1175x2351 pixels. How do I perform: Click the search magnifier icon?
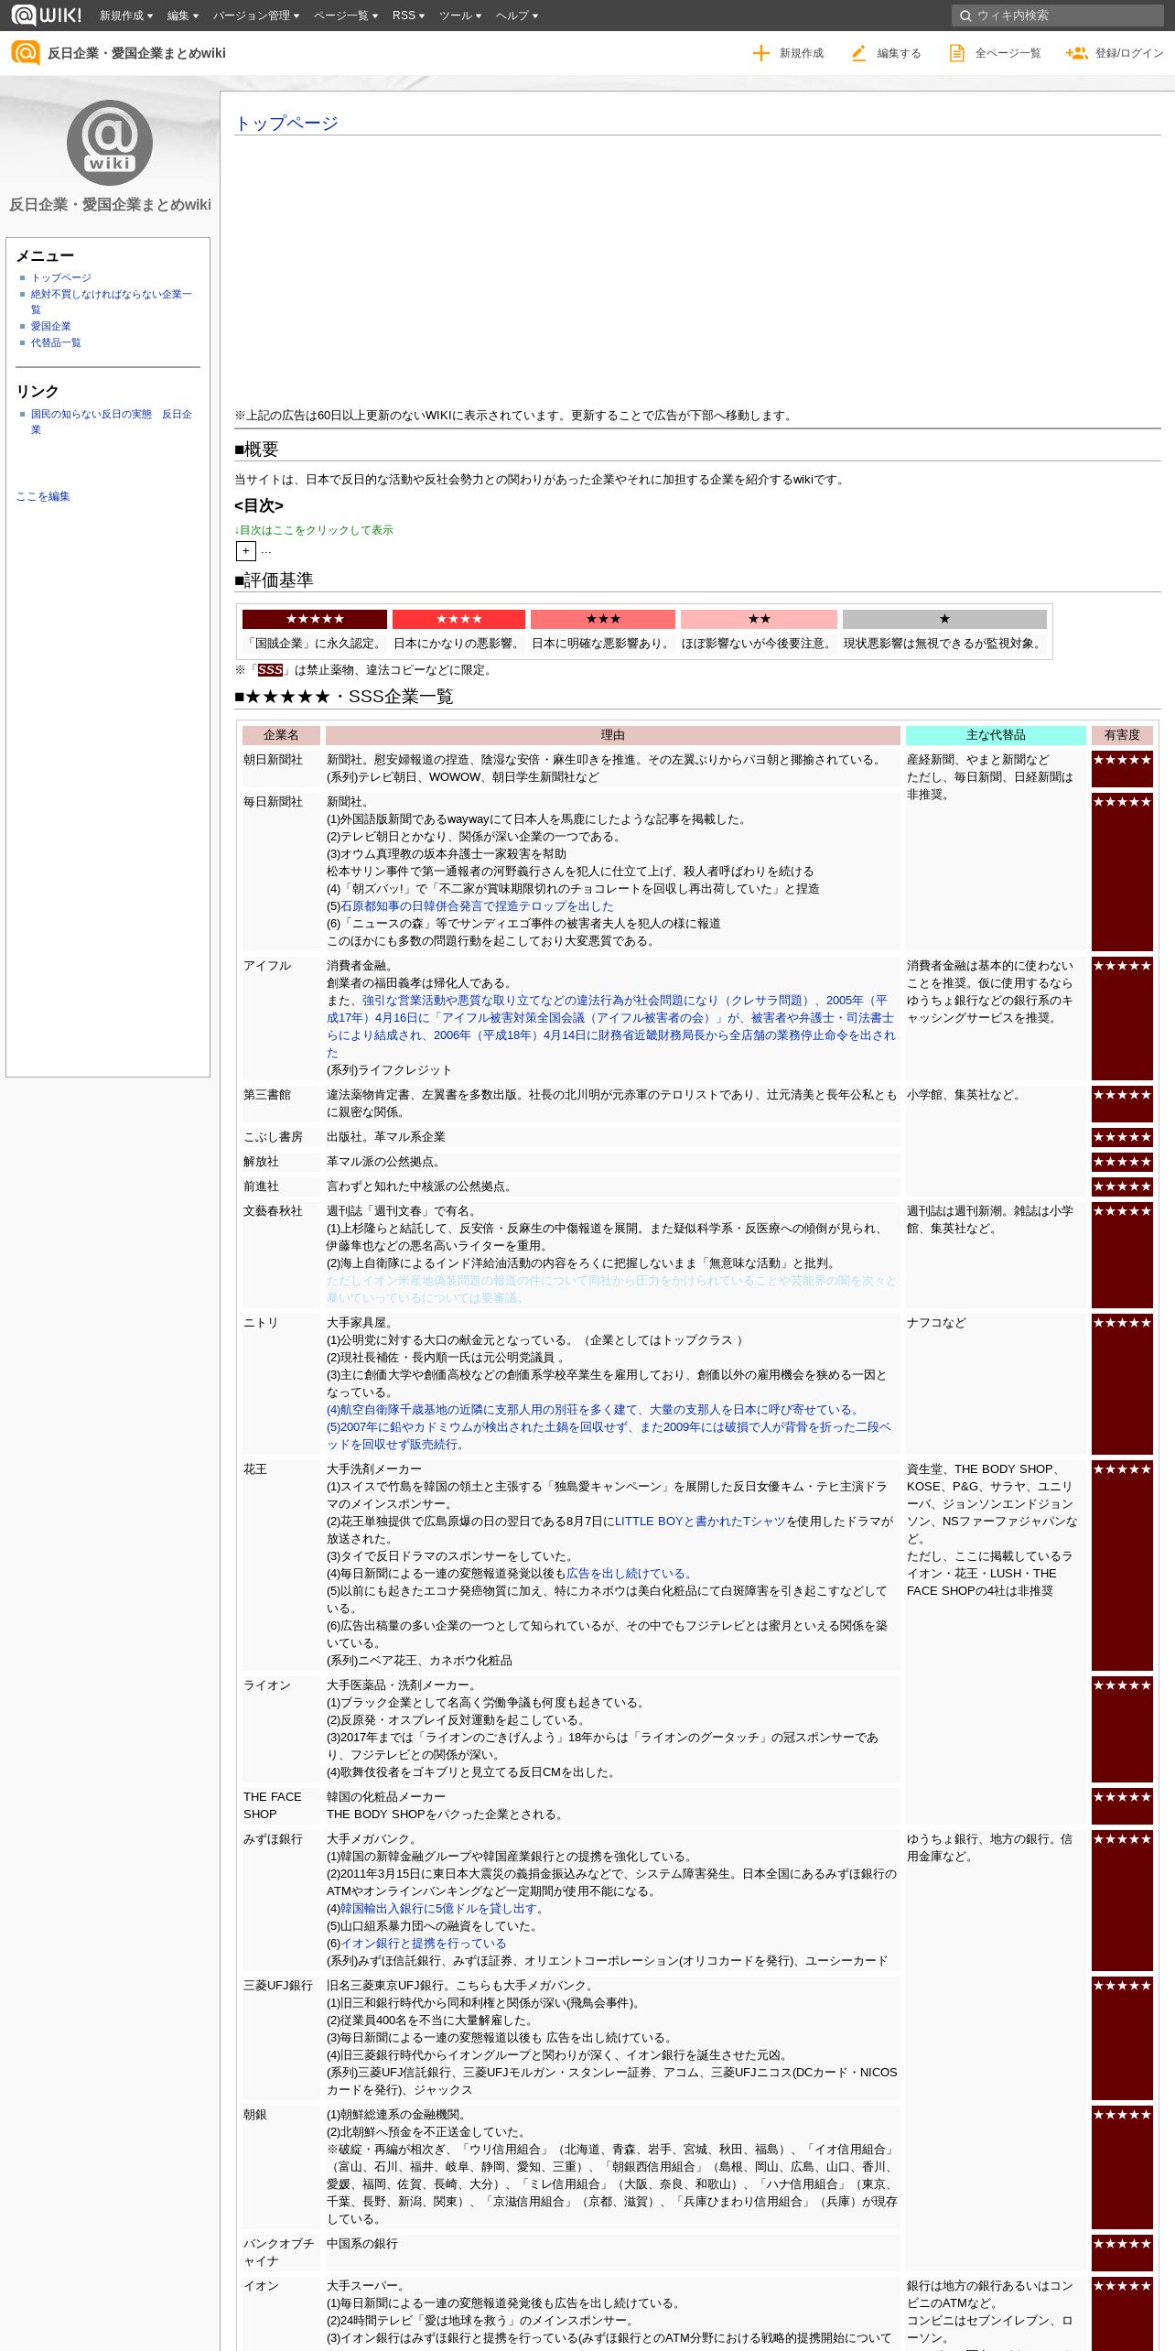tap(965, 16)
